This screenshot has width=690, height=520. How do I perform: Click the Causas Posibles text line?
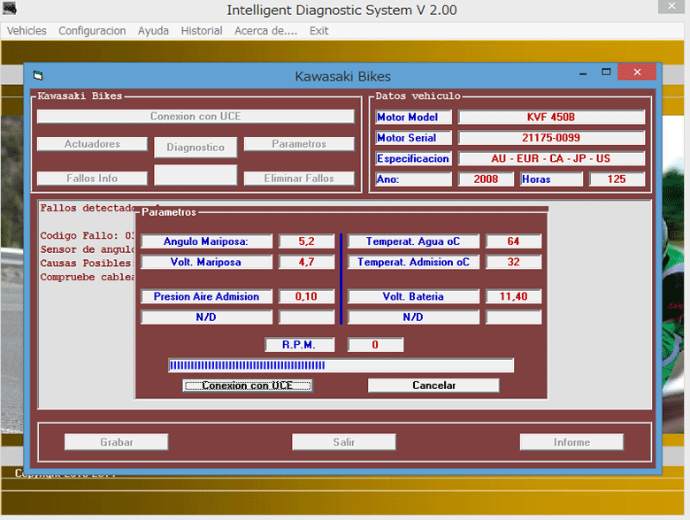87,264
